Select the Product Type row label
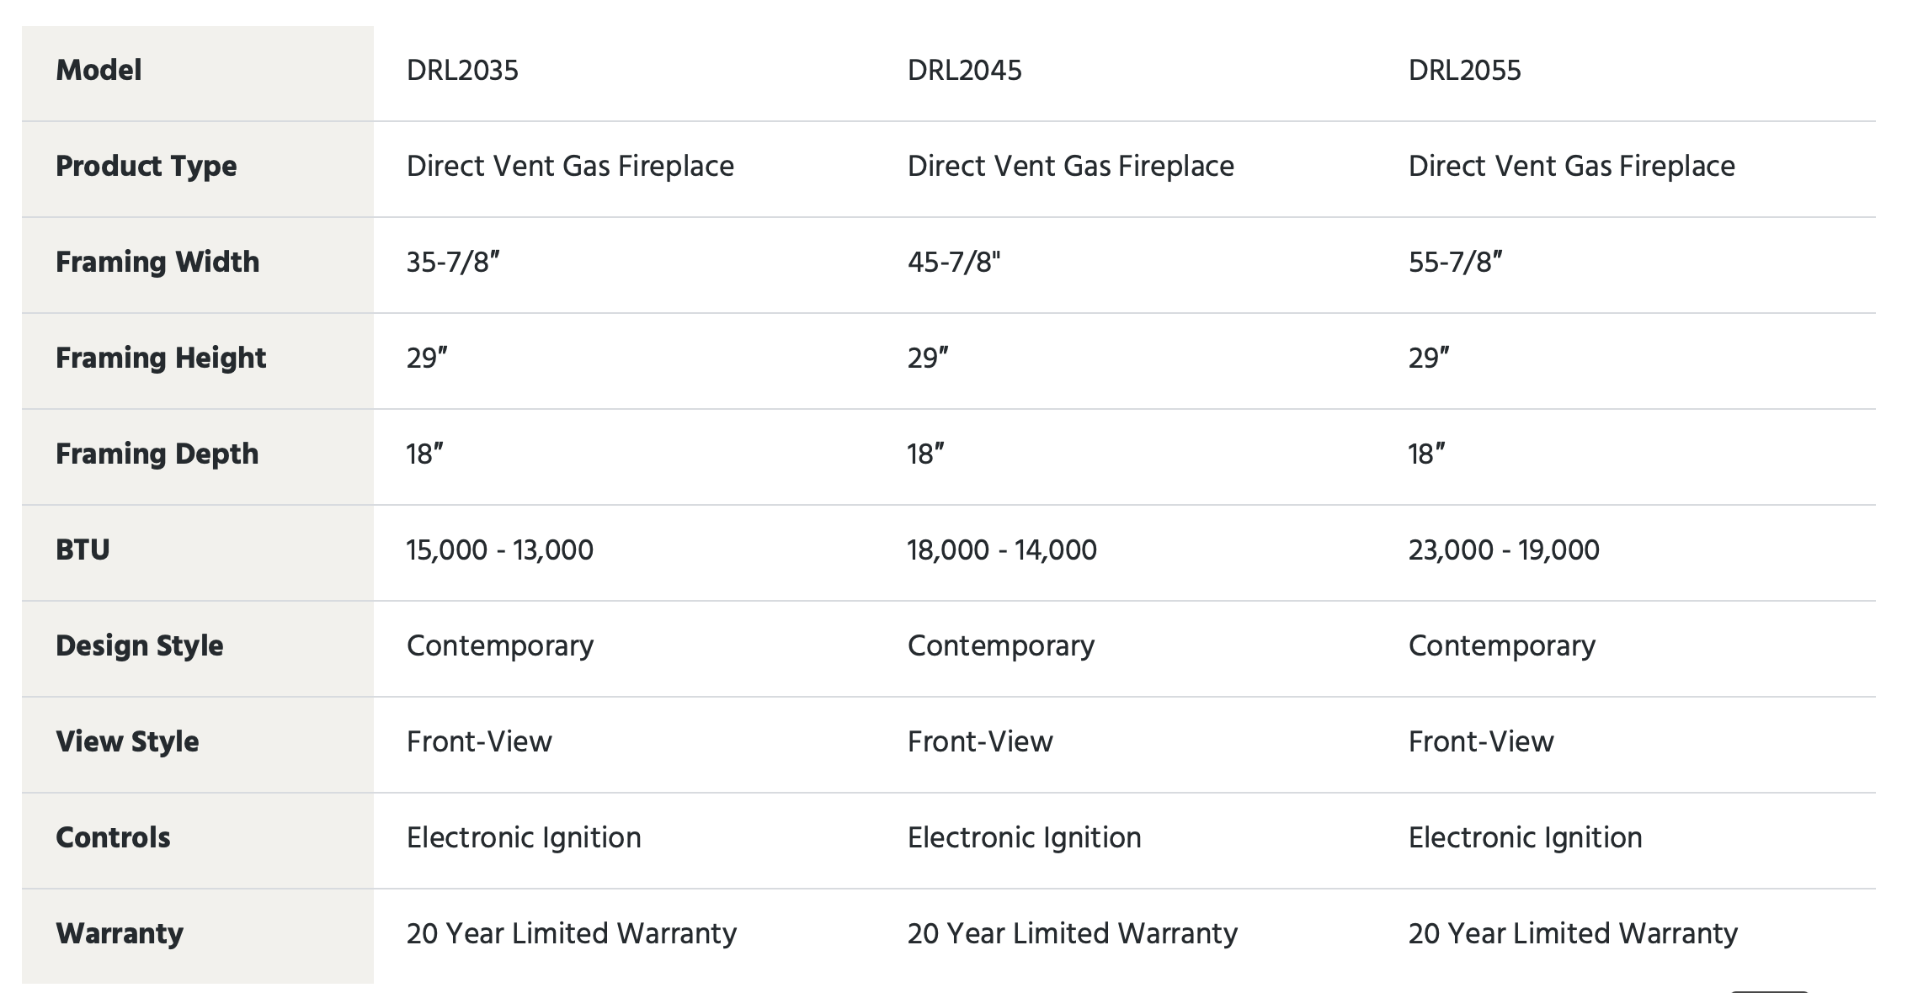 146,166
